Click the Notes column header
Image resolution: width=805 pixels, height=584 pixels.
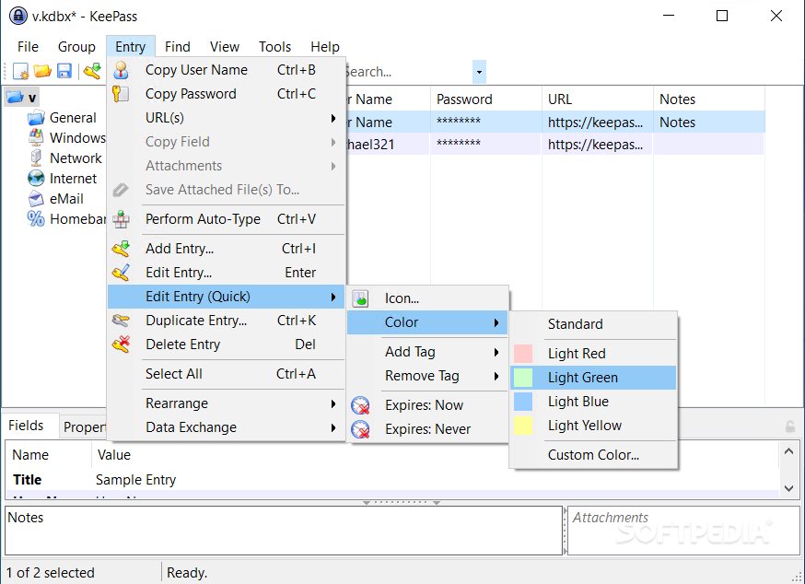pyautogui.click(x=709, y=99)
